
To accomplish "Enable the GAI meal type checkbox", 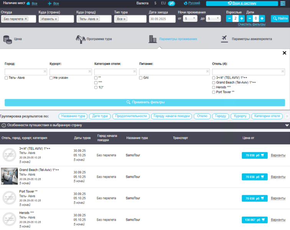I will (141, 78).
